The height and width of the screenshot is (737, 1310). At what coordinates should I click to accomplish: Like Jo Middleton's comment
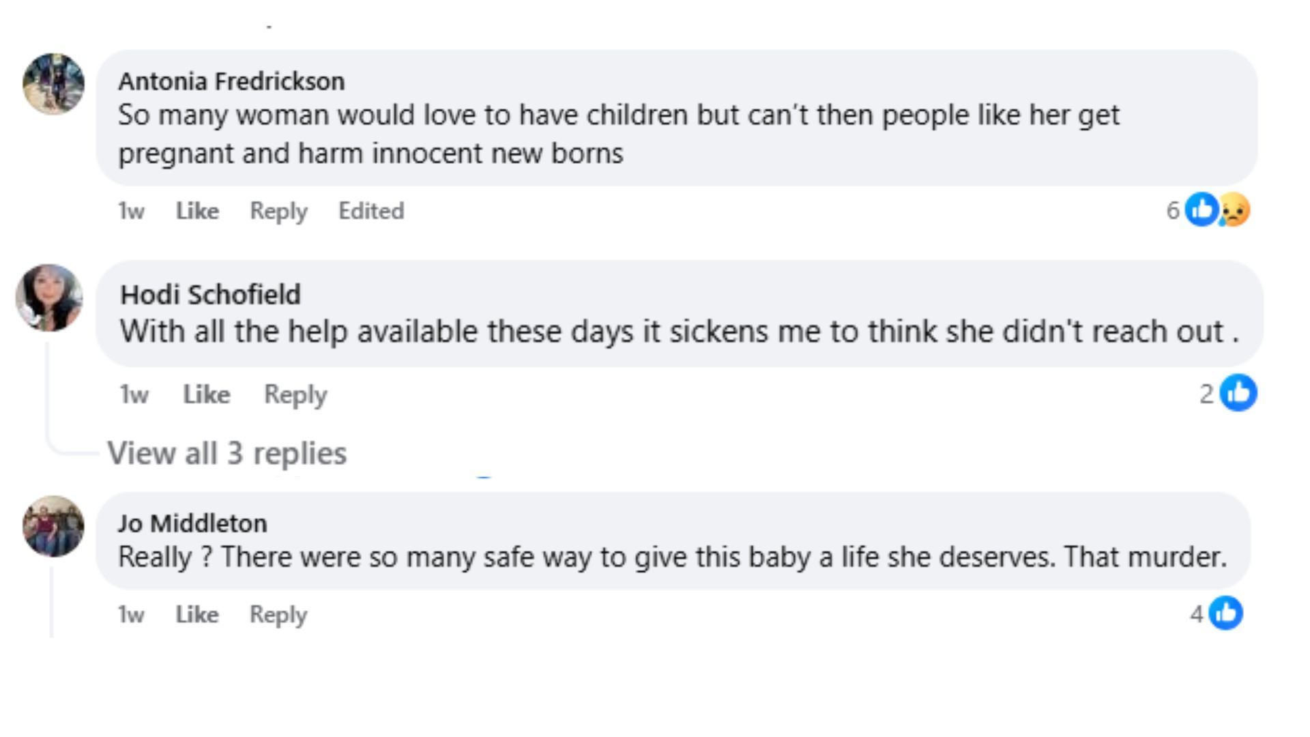197,614
